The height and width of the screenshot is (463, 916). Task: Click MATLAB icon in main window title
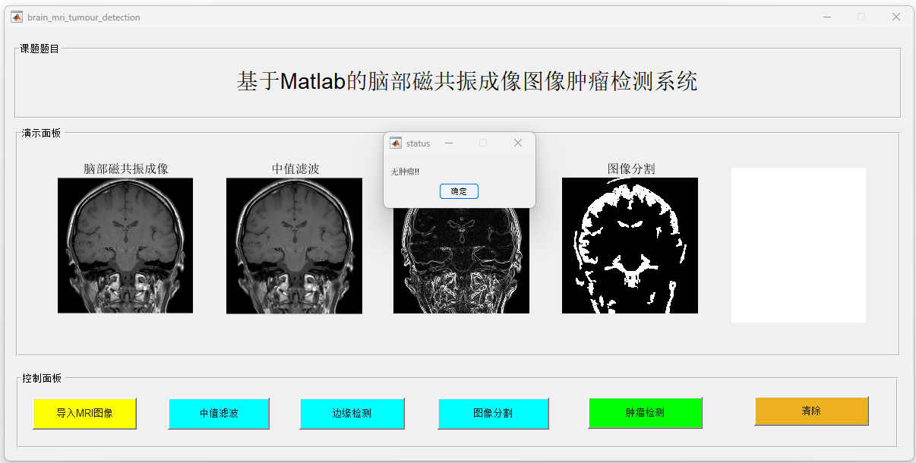(x=17, y=17)
